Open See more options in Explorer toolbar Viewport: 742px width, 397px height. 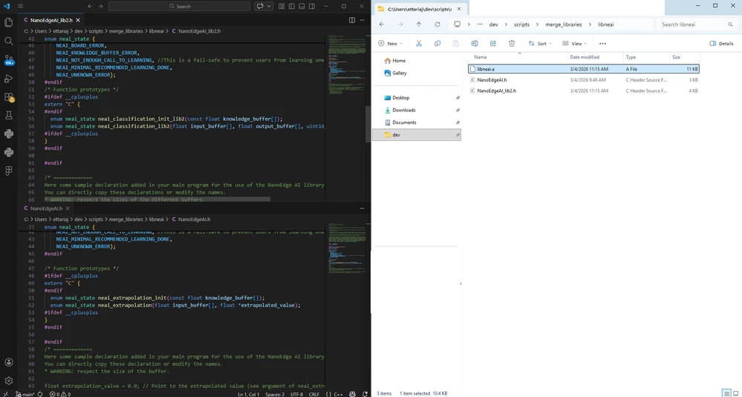pos(602,44)
